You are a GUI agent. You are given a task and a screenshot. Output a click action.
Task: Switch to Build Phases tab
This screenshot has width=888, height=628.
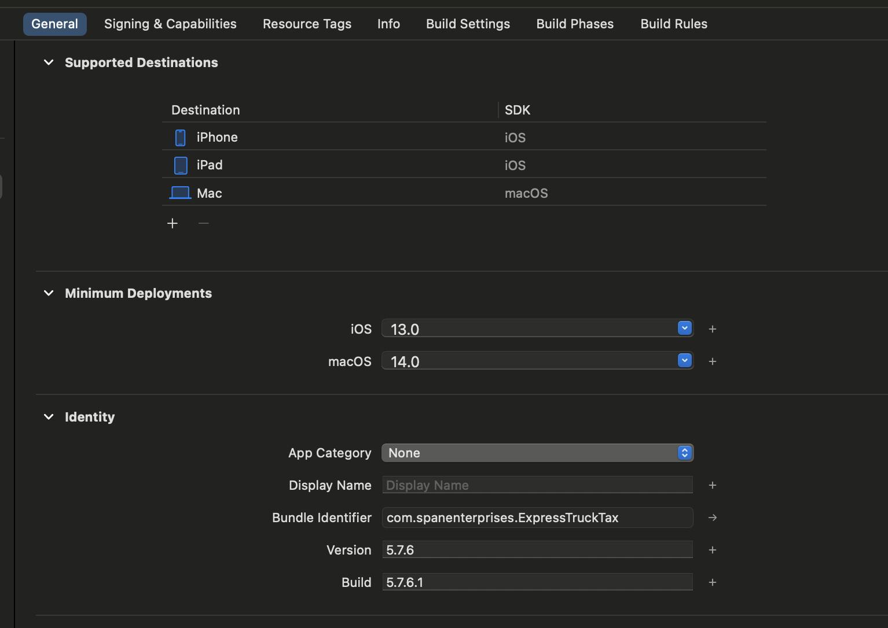coord(575,24)
